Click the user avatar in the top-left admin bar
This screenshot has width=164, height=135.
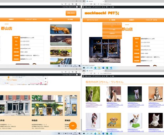77,7
